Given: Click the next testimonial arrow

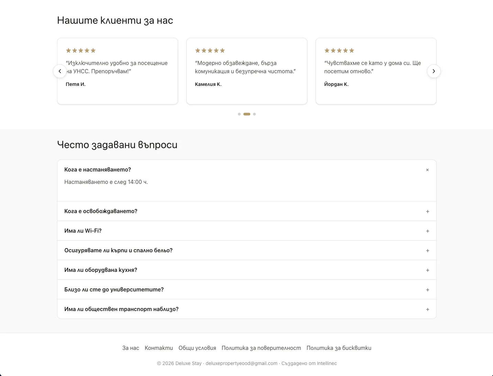Looking at the screenshot, I should click(x=434, y=71).
